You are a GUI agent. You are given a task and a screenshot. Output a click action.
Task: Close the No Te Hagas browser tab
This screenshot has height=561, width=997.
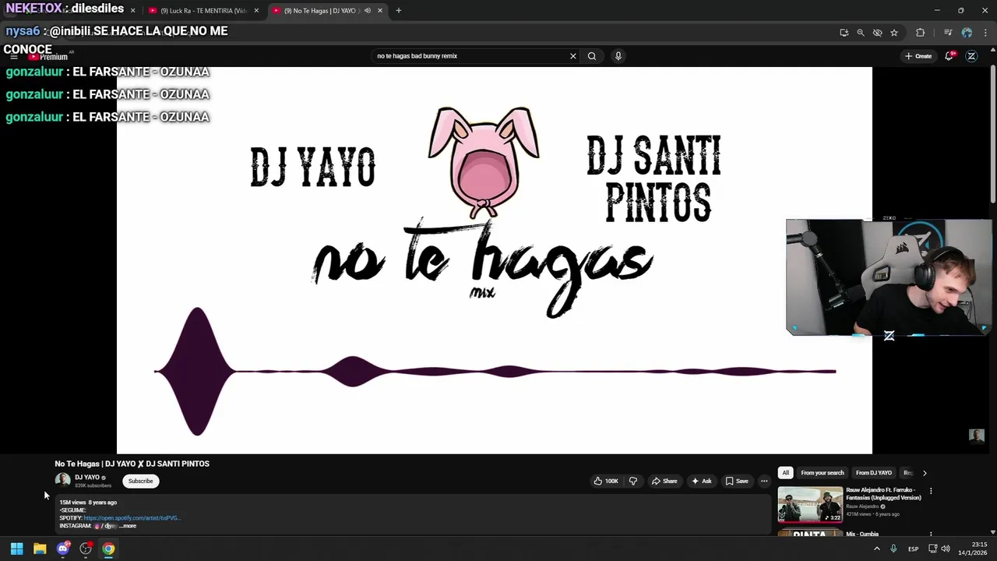(380, 11)
